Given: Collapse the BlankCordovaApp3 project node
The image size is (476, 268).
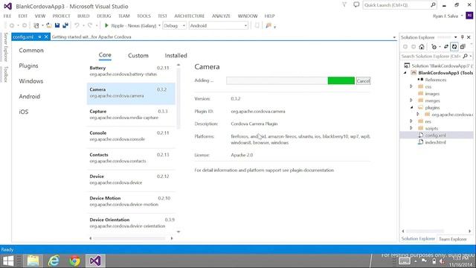Looking at the screenshot, I should click(405, 73).
